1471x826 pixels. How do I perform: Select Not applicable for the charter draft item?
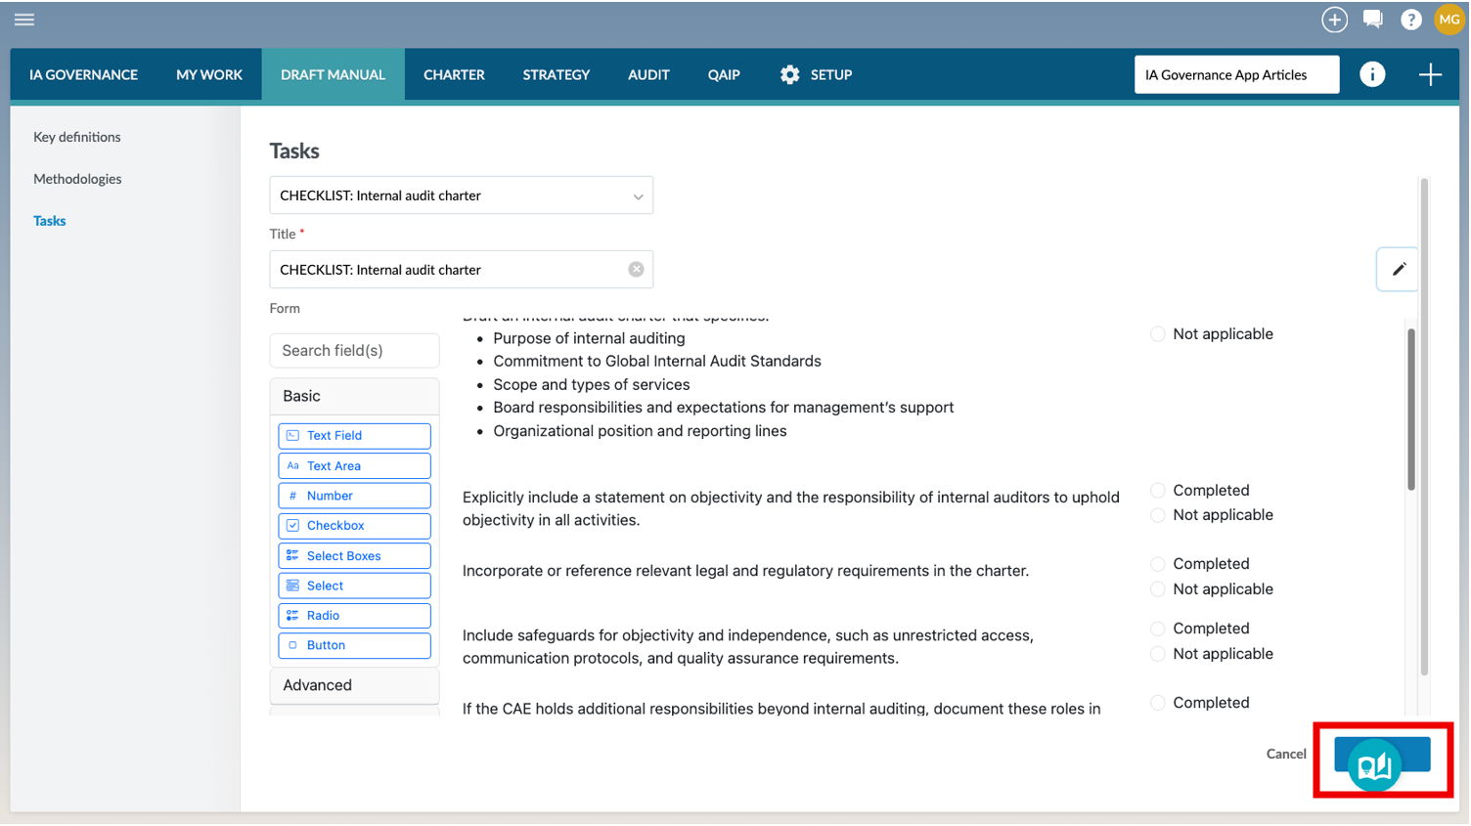click(x=1158, y=334)
